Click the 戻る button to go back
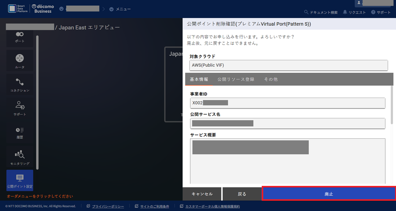Image resolution: width=396 pixels, height=211 pixels. [x=242, y=194]
